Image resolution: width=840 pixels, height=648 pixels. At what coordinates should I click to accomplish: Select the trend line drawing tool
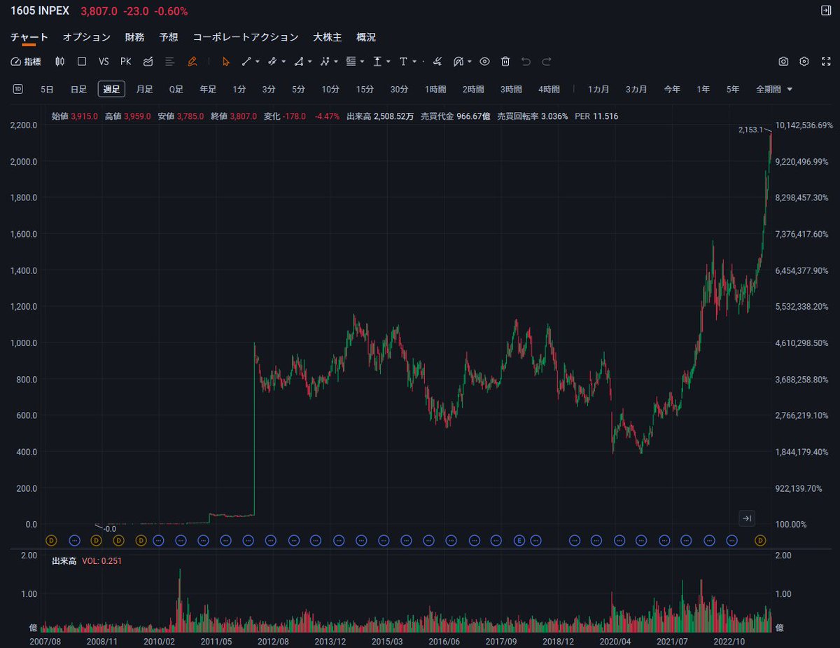(x=246, y=62)
